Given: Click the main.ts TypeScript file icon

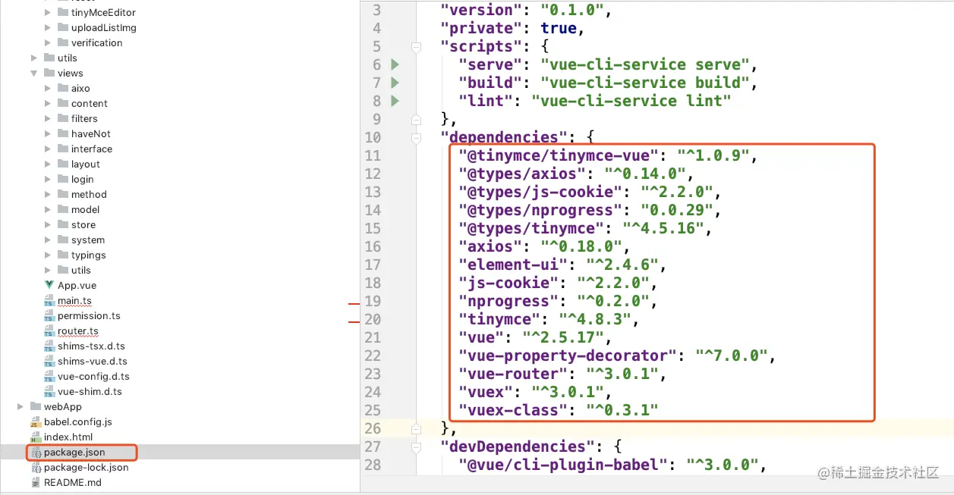Looking at the screenshot, I should click(x=50, y=301).
